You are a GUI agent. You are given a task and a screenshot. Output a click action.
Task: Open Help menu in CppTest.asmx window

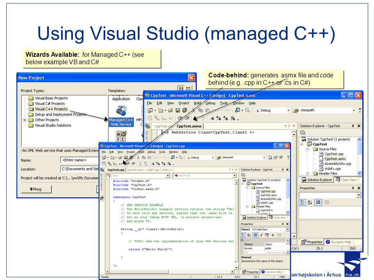252,103
